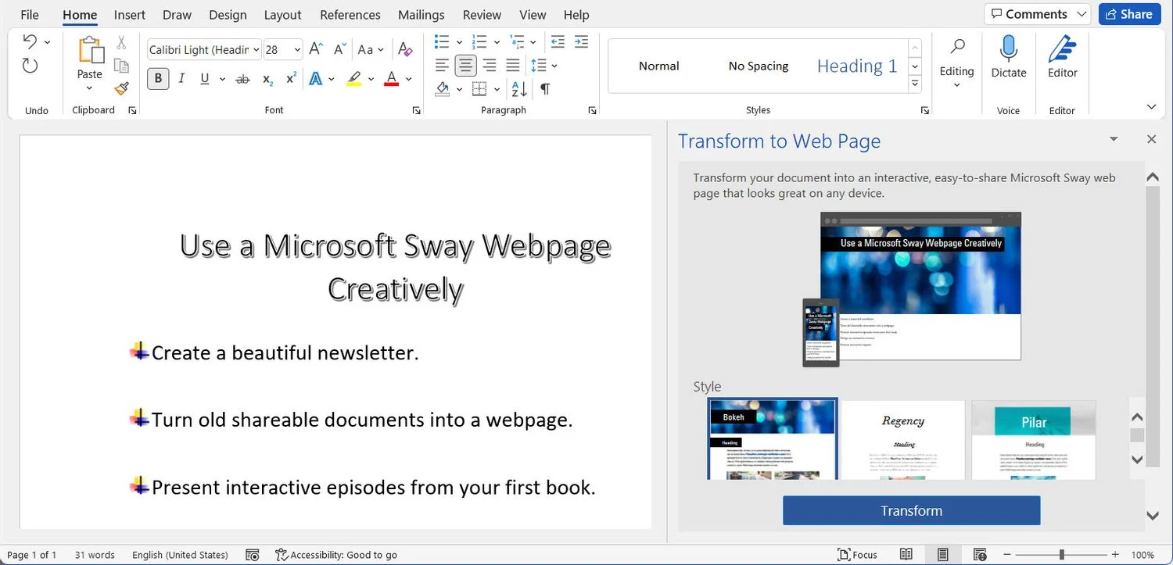Decrease paragraph indent
This screenshot has width=1173, height=565.
click(558, 41)
